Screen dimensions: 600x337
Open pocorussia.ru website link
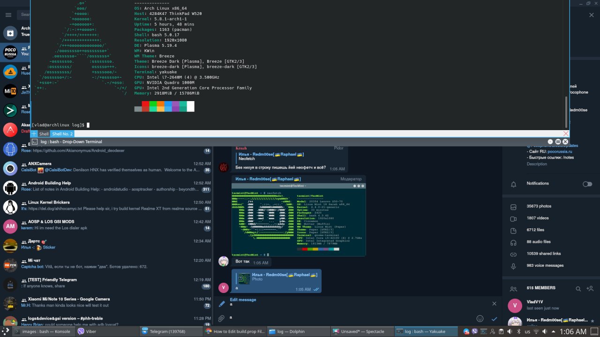(560, 152)
